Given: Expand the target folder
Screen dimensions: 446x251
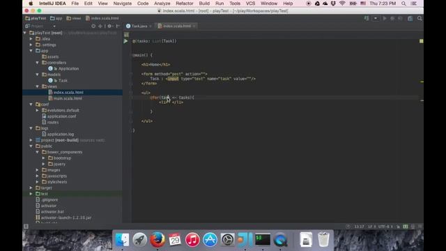Looking at the screenshot, I should tap(31, 188).
